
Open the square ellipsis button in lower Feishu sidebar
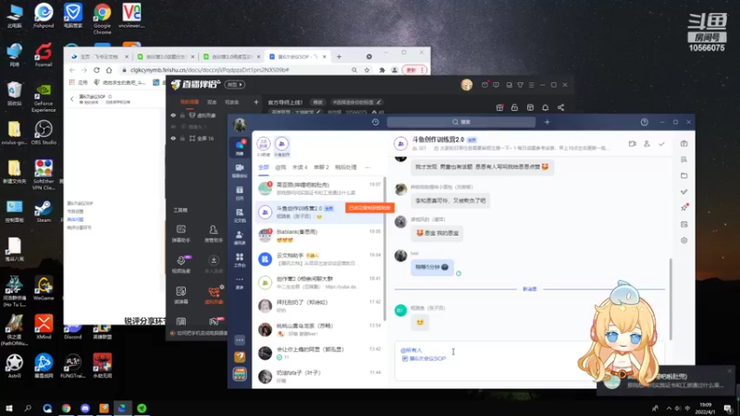coord(240,339)
